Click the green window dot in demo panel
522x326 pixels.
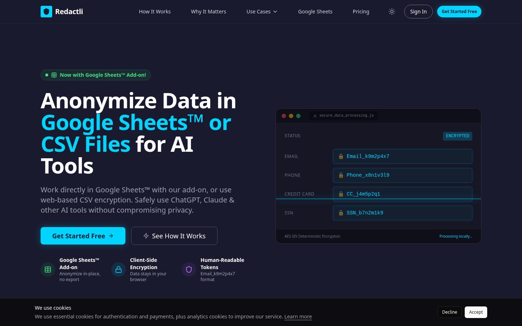298,116
